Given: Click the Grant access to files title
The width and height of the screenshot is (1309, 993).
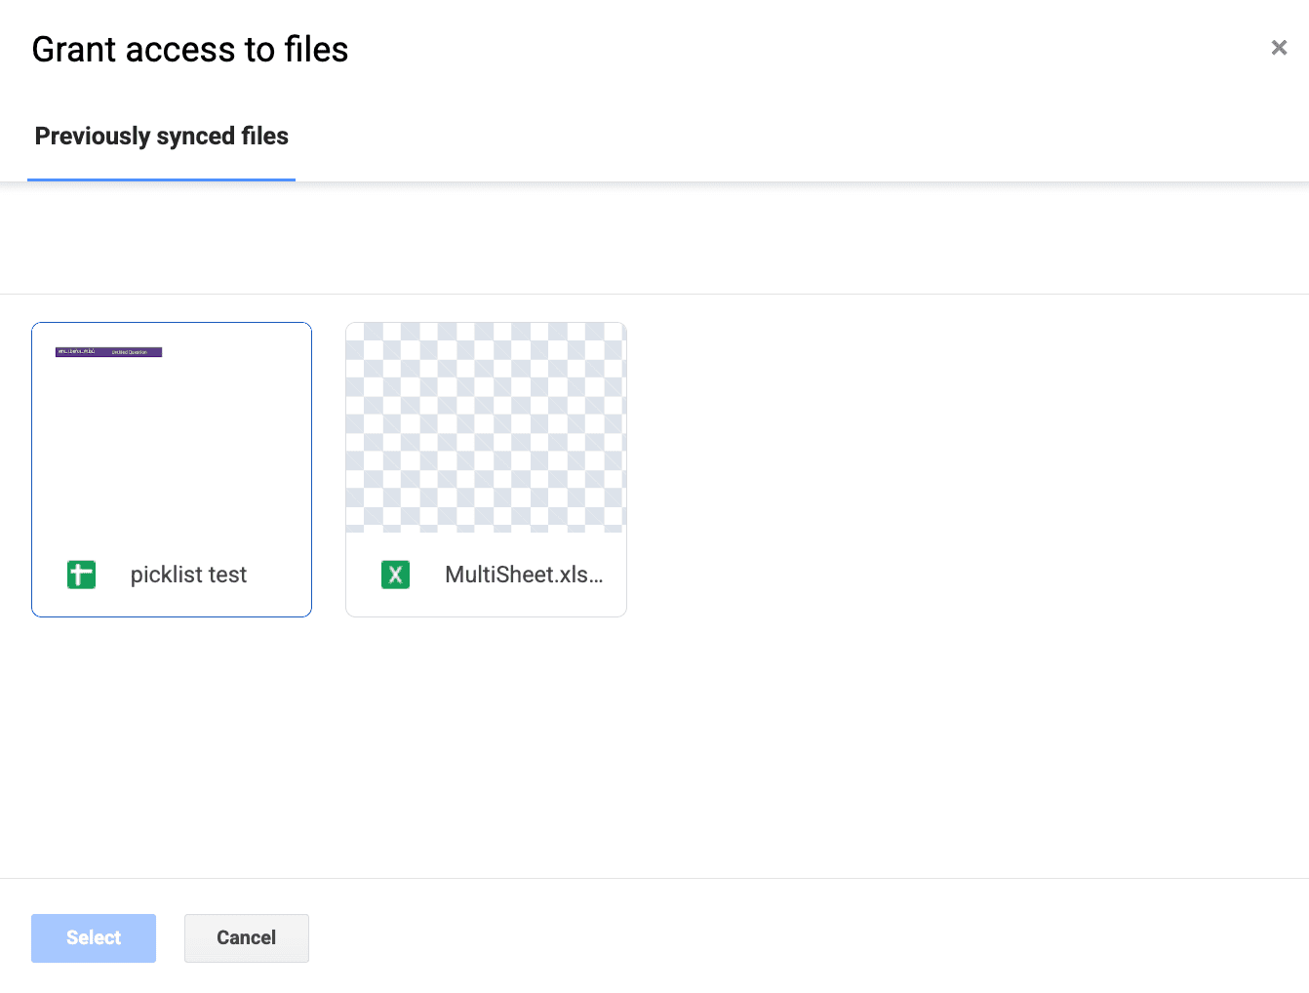Looking at the screenshot, I should [190, 50].
